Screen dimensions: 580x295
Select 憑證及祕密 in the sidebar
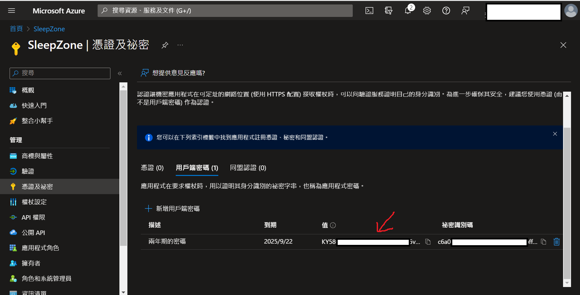click(60, 187)
